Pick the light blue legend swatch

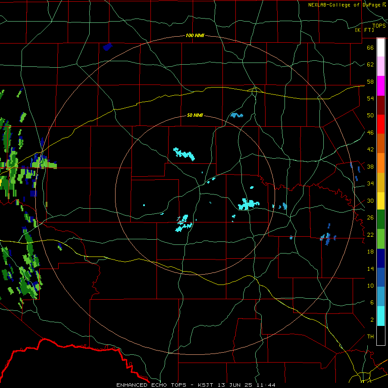[x=381, y=297]
